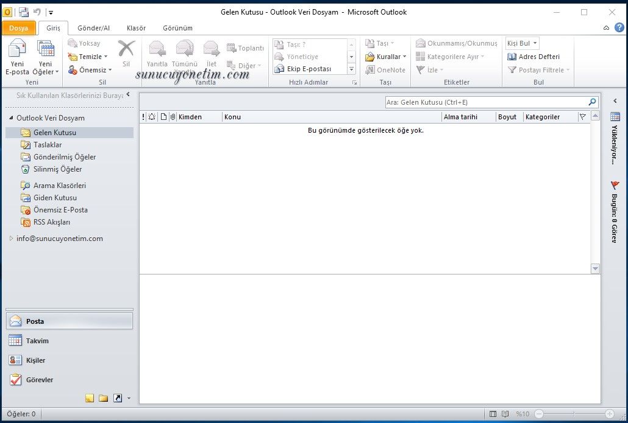Click the notes icon in navigation footer
Viewport: 628px width, 423px height.
(x=90, y=398)
